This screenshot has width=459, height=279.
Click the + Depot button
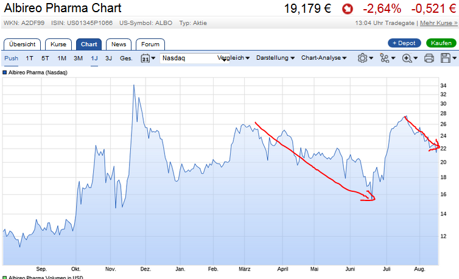[x=404, y=43]
